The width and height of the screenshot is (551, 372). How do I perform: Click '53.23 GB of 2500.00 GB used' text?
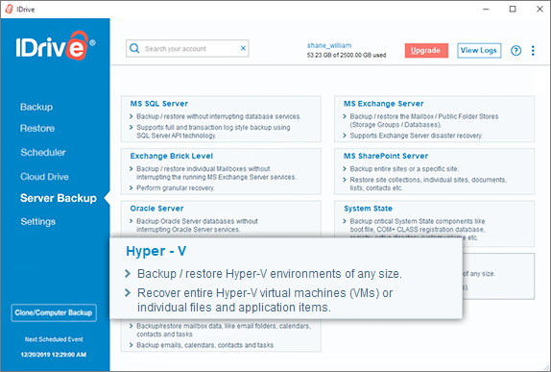click(347, 55)
